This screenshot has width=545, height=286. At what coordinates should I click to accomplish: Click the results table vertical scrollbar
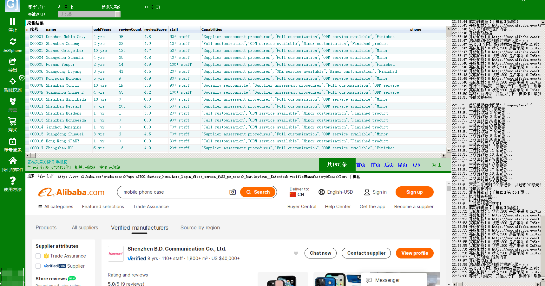point(449,90)
